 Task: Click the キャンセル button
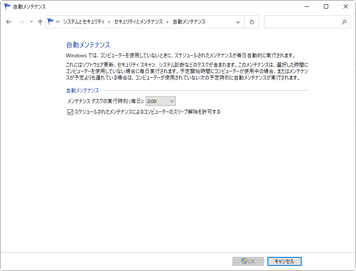coord(284,261)
